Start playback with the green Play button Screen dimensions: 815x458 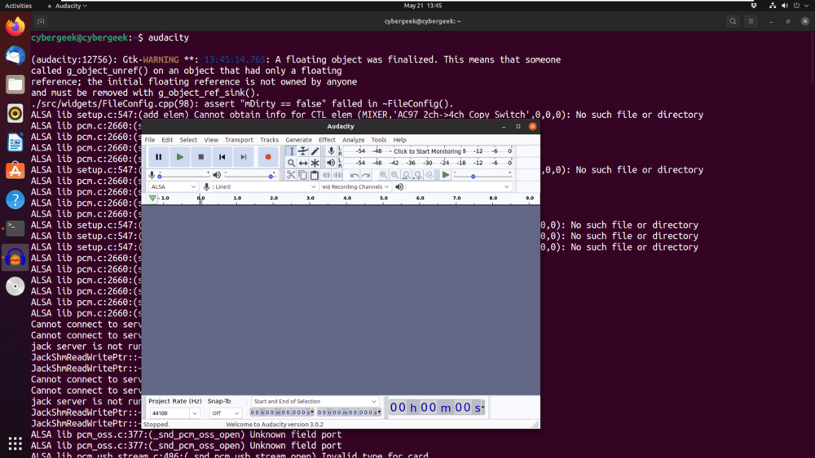[180, 157]
